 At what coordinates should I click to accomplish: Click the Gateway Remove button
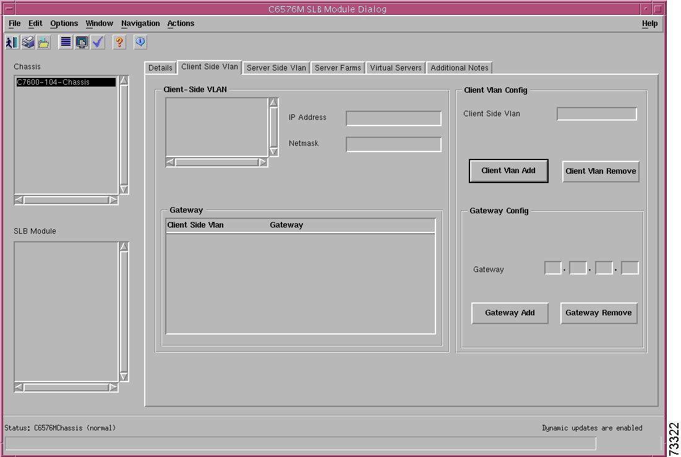click(599, 313)
